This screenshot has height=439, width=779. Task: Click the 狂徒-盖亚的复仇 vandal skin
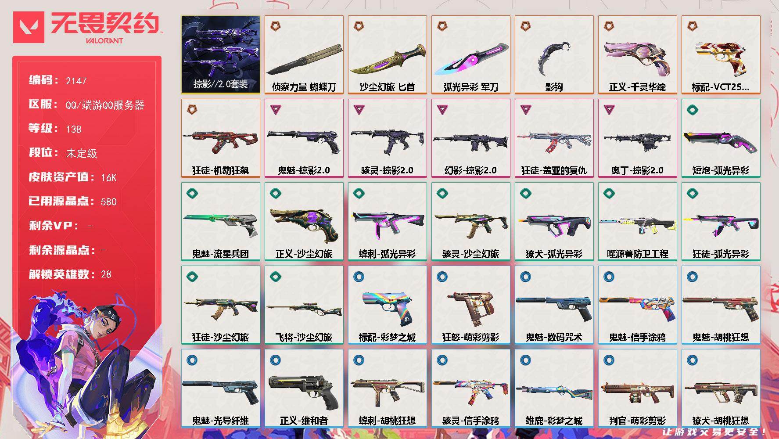[x=554, y=138]
